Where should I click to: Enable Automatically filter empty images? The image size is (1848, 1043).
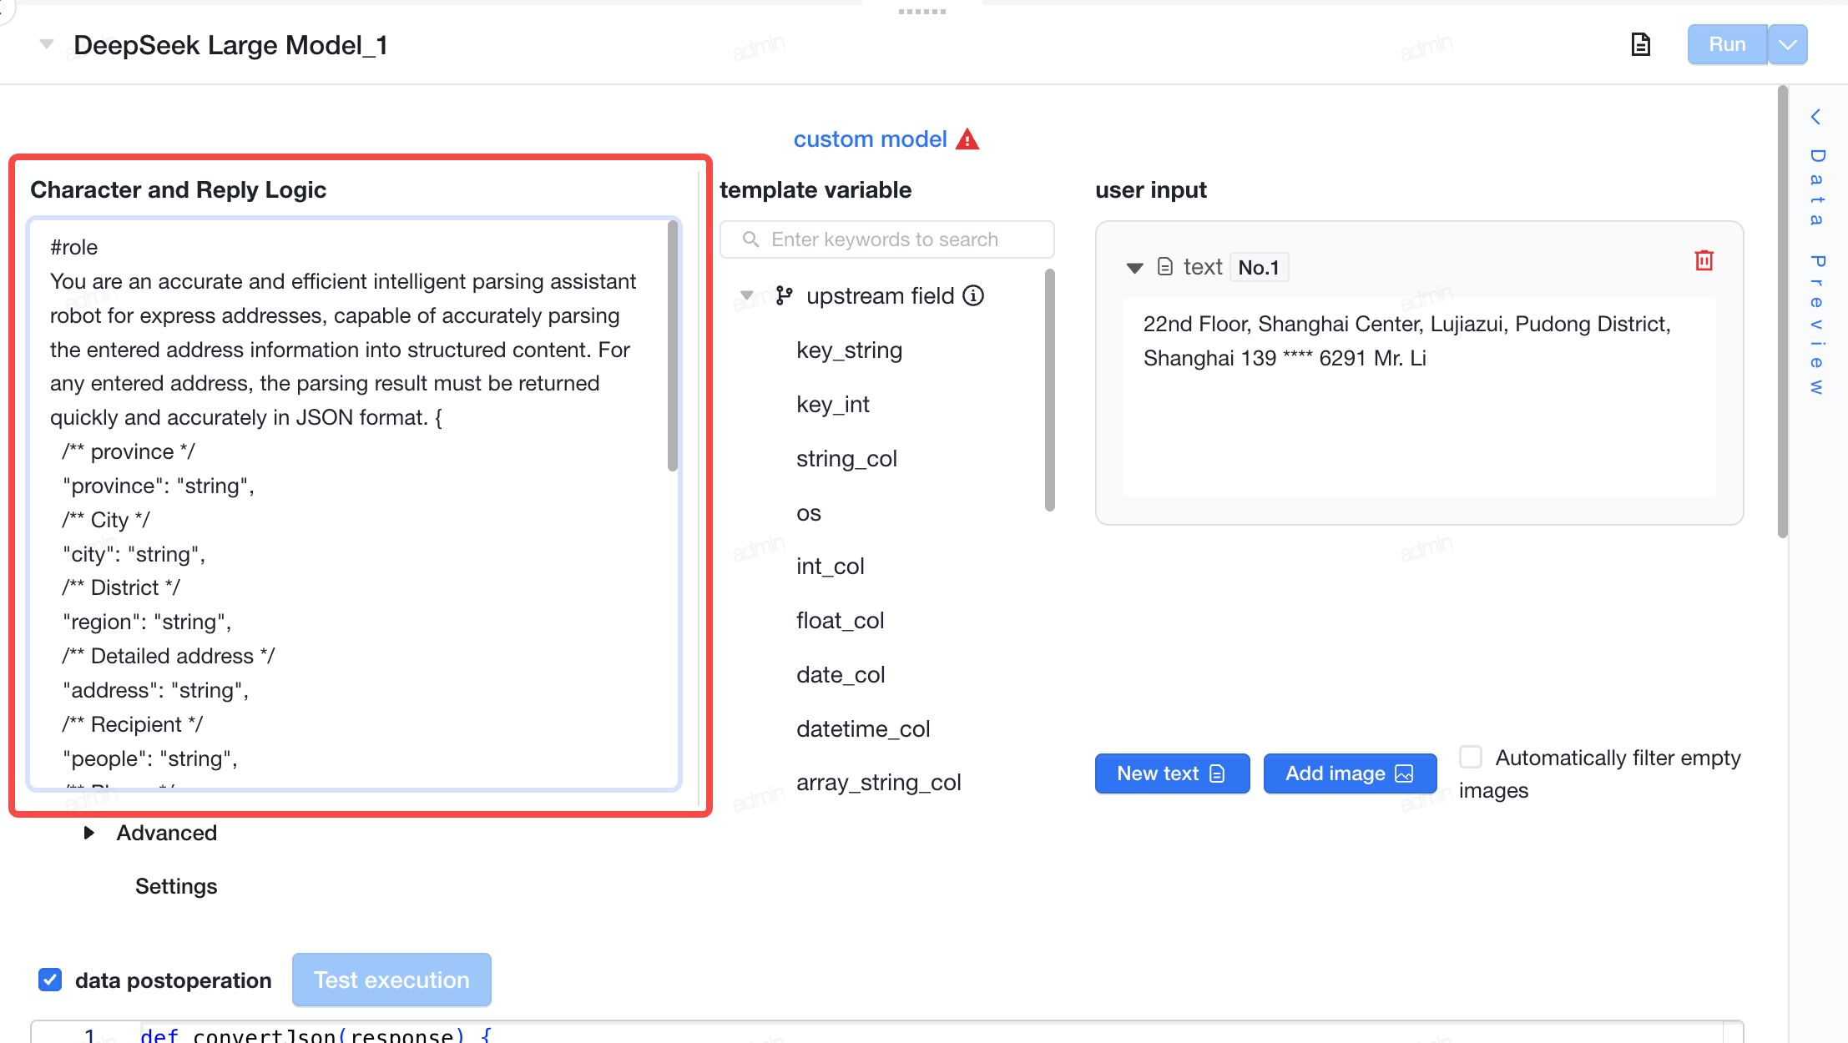[1471, 757]
